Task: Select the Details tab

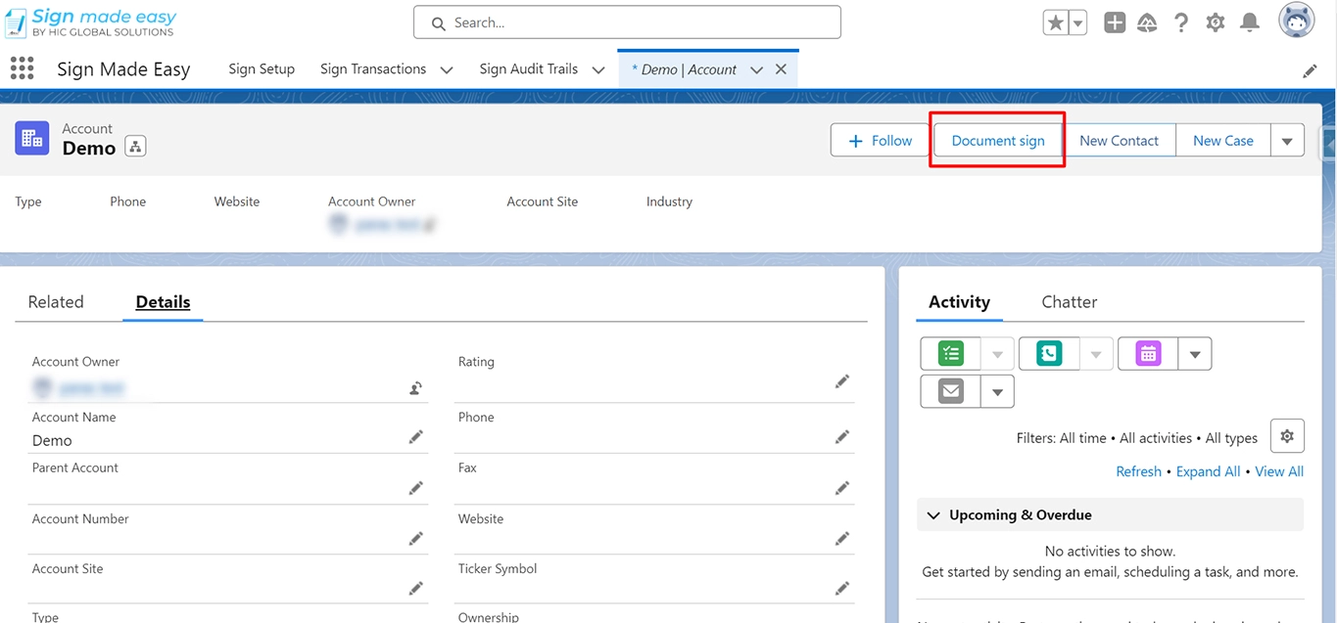Action: [x=163, y=301]
